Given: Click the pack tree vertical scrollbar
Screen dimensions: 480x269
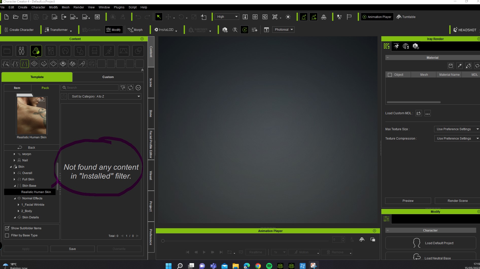Looking at the screenshot, I should [58, 176].
